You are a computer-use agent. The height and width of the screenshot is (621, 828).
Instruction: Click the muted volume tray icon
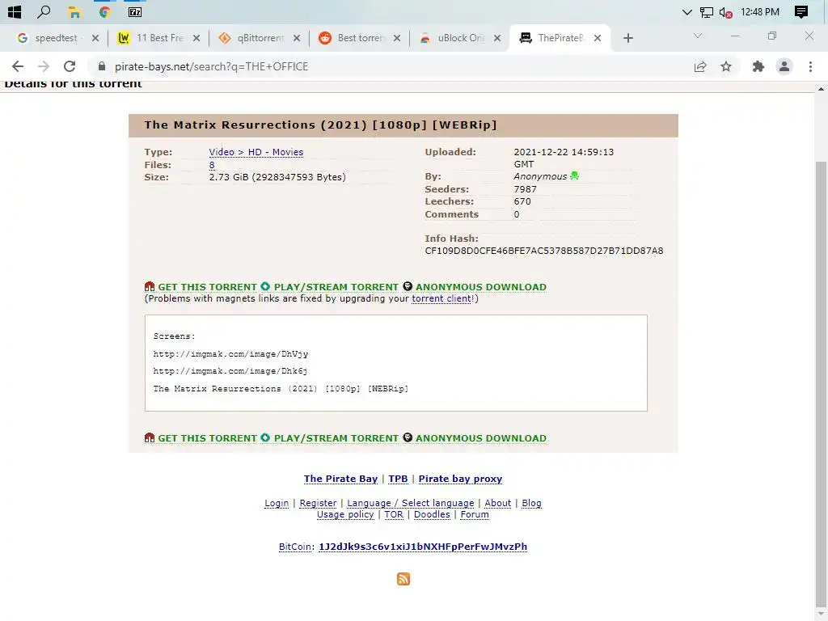[725, 13]
